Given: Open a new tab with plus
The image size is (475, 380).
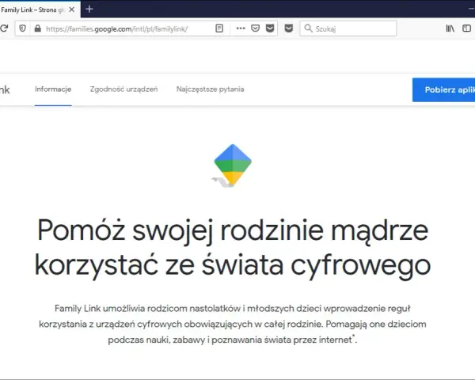Looking at the screenshot, I should (89, 9).
